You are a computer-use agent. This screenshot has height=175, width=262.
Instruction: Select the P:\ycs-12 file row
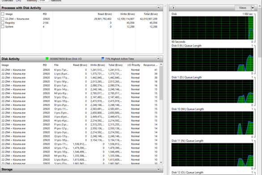80,128
